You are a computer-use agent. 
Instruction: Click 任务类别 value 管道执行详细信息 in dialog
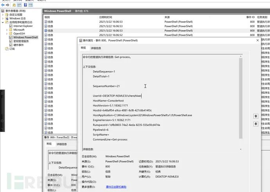(x=166, y=167)
